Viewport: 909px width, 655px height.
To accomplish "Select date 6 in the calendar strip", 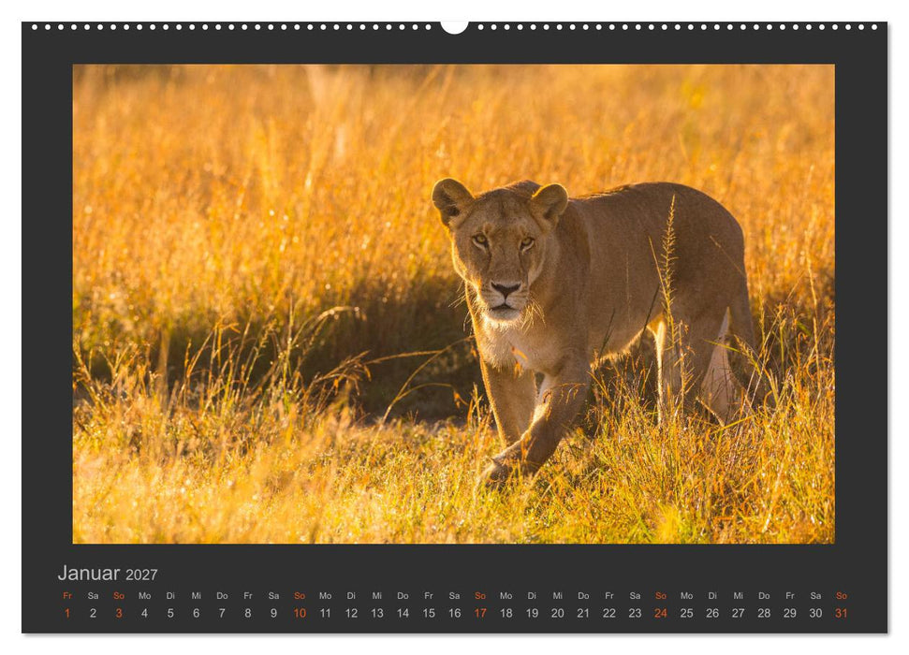I will coord(196,613).
